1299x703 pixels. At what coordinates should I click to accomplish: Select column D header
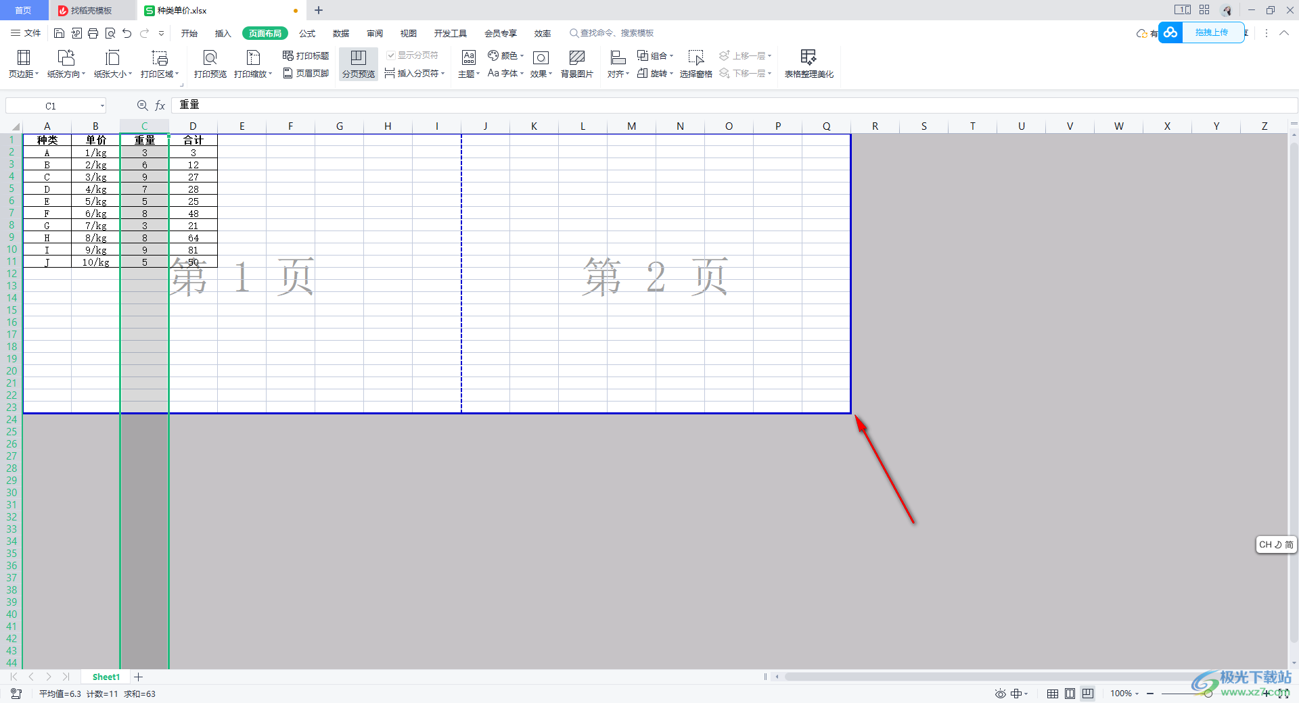pyautogui.click(x=193, y=126)
